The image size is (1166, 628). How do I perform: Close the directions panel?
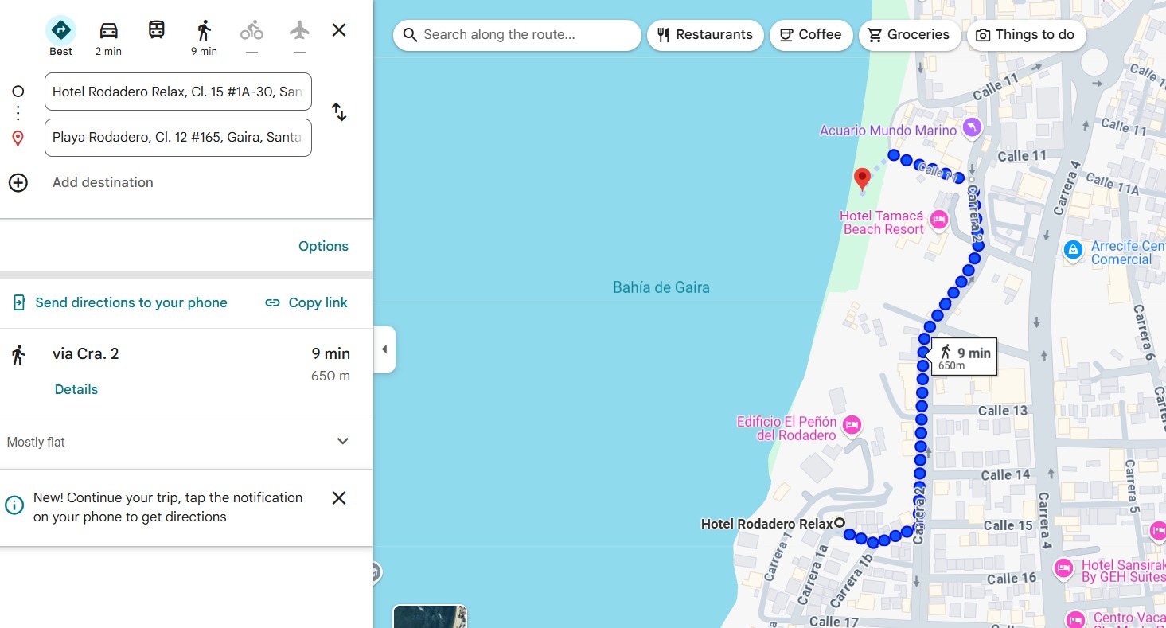point(339,30)
